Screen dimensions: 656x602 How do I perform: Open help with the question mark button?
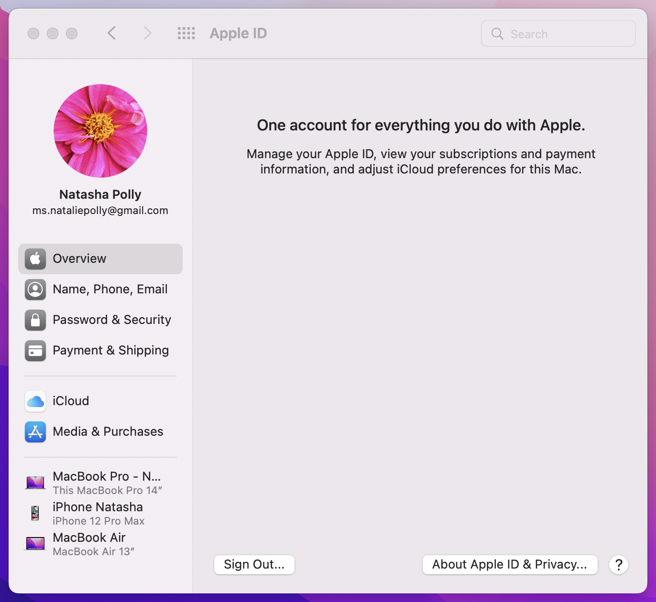[x=619, y=565]
